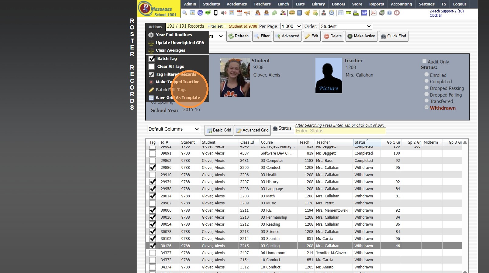The width and height of the screenshot is (489, 273).
Task: Open the email @ icon
Action: point(200,13)
